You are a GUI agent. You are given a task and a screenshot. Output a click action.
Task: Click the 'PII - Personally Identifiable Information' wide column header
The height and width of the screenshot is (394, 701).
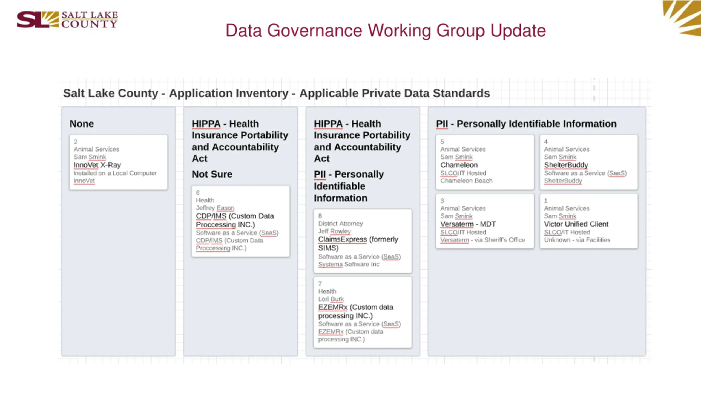click(x=526, y=124)
